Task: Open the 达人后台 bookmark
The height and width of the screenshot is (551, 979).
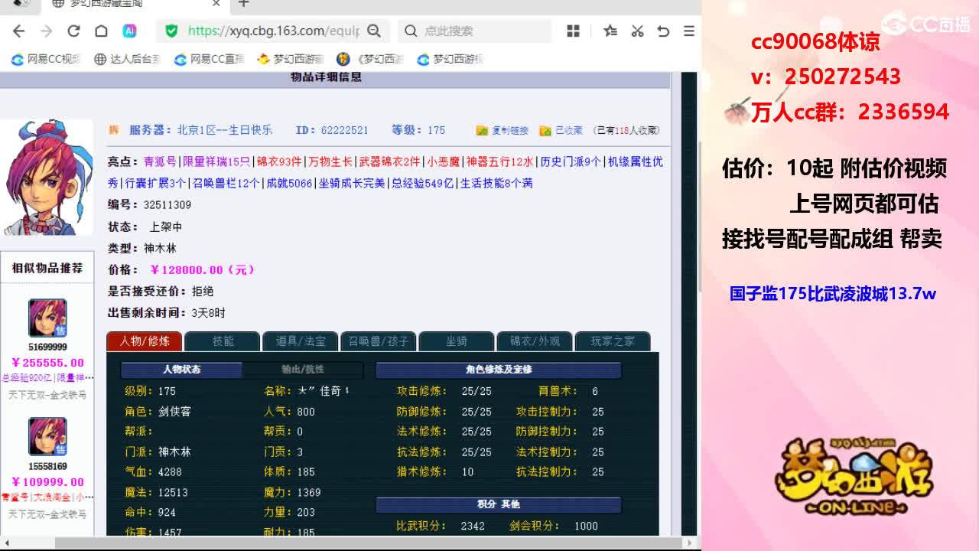Action: [x=128, y=59]
